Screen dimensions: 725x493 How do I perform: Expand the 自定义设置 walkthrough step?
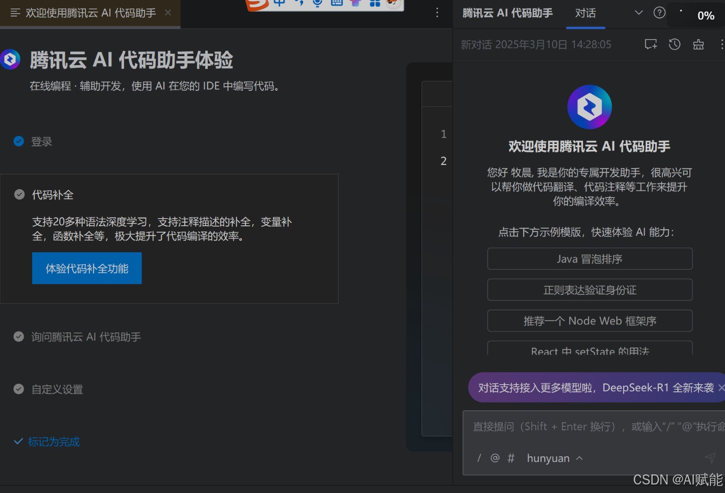tap(57, 389)
